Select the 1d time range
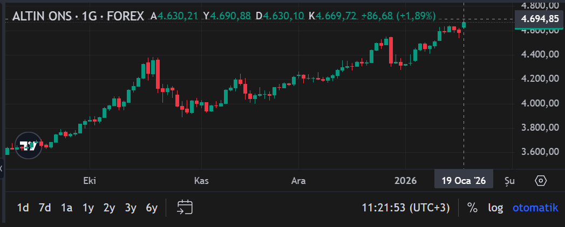The height and width of the screenshot is (227, 565). point(23,208)
